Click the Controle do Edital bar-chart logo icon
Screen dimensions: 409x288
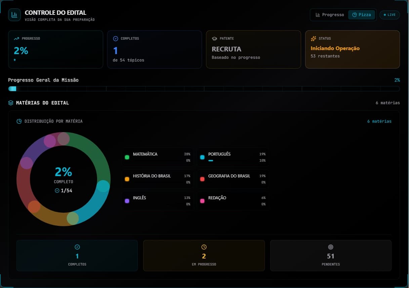(14, 15)
